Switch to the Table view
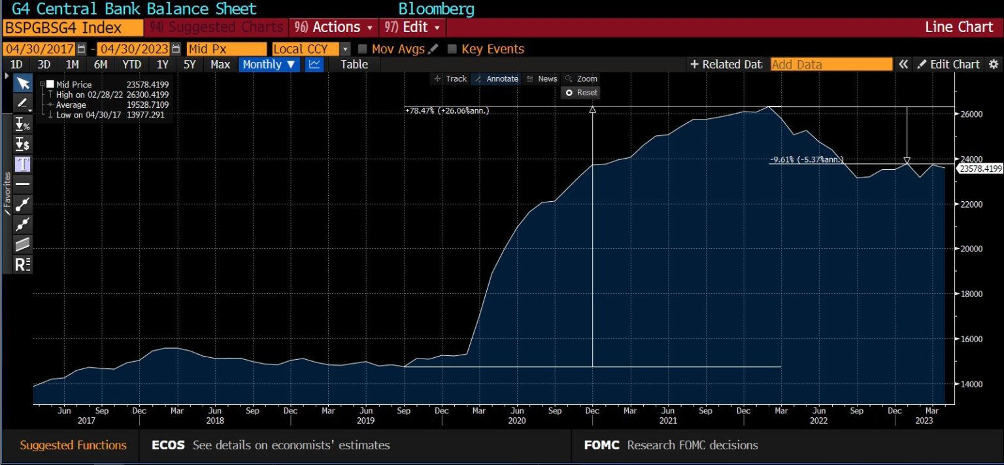Image resolution: width=1004 pixels, height=465 pixels. pos(354,64)
